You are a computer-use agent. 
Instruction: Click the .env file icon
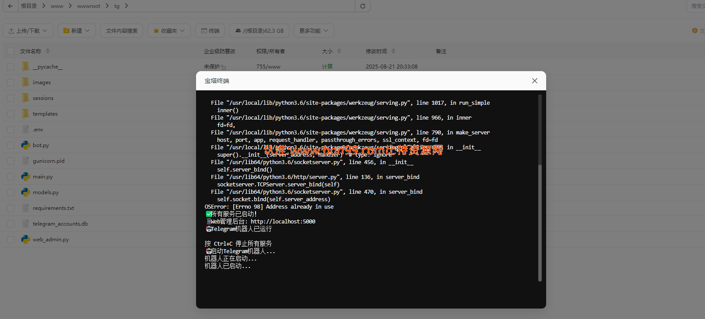click(25, 130)
